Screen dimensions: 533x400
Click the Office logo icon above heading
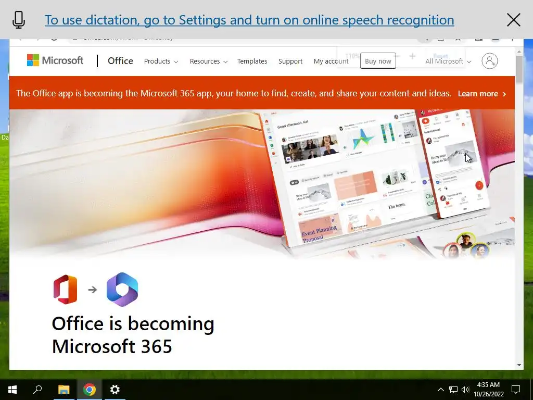pyautogui.click(x=65, y=289)
